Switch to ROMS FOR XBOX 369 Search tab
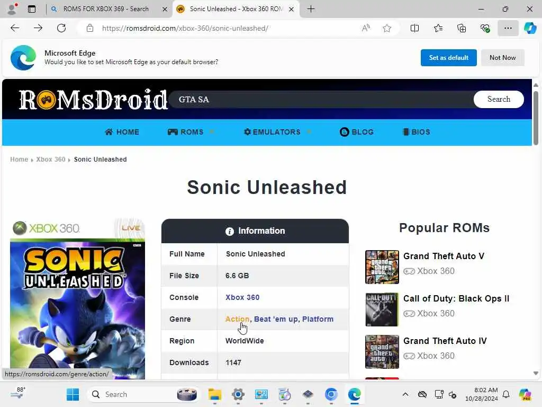 [x=106, y=9]
